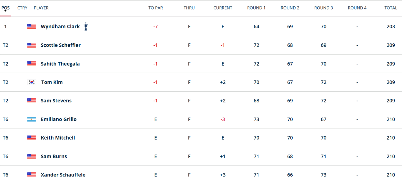This screenshot has height=181, width=402.
Task: Click the South Korea flag beside Tom Kim
Action: (32, 82)
